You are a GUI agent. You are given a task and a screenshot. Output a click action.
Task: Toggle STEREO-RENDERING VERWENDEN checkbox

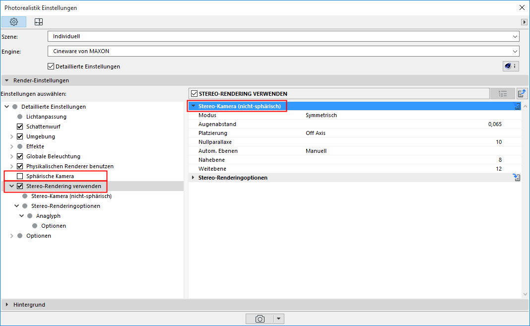coord(195,94)
